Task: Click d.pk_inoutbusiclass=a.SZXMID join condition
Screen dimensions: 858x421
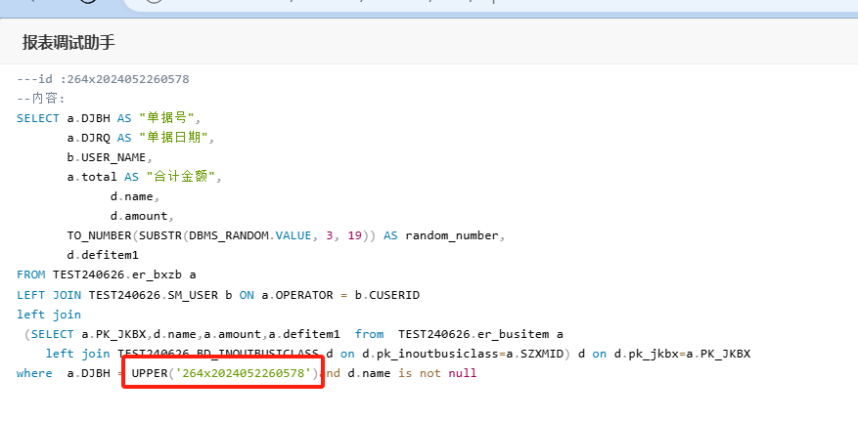Action: coord(461,354)
